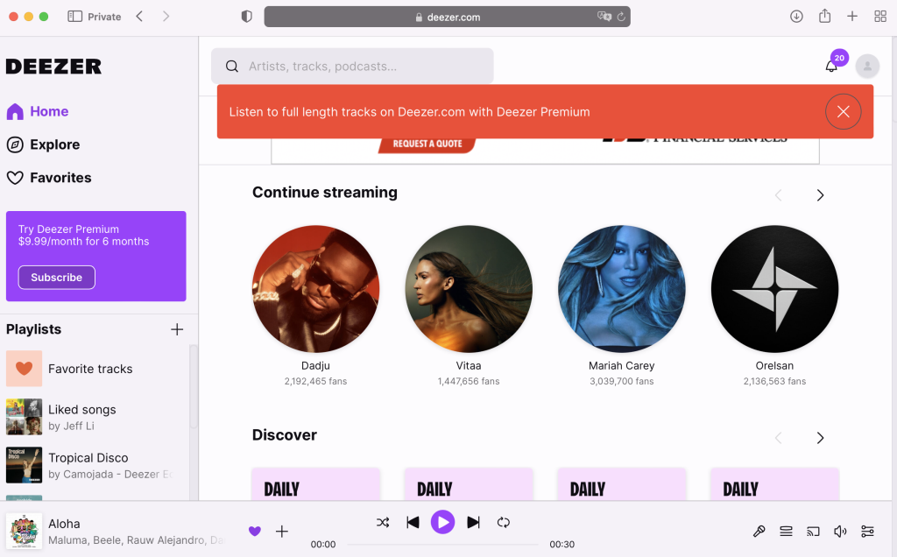
Task: Reload the page
Action: 621,17
